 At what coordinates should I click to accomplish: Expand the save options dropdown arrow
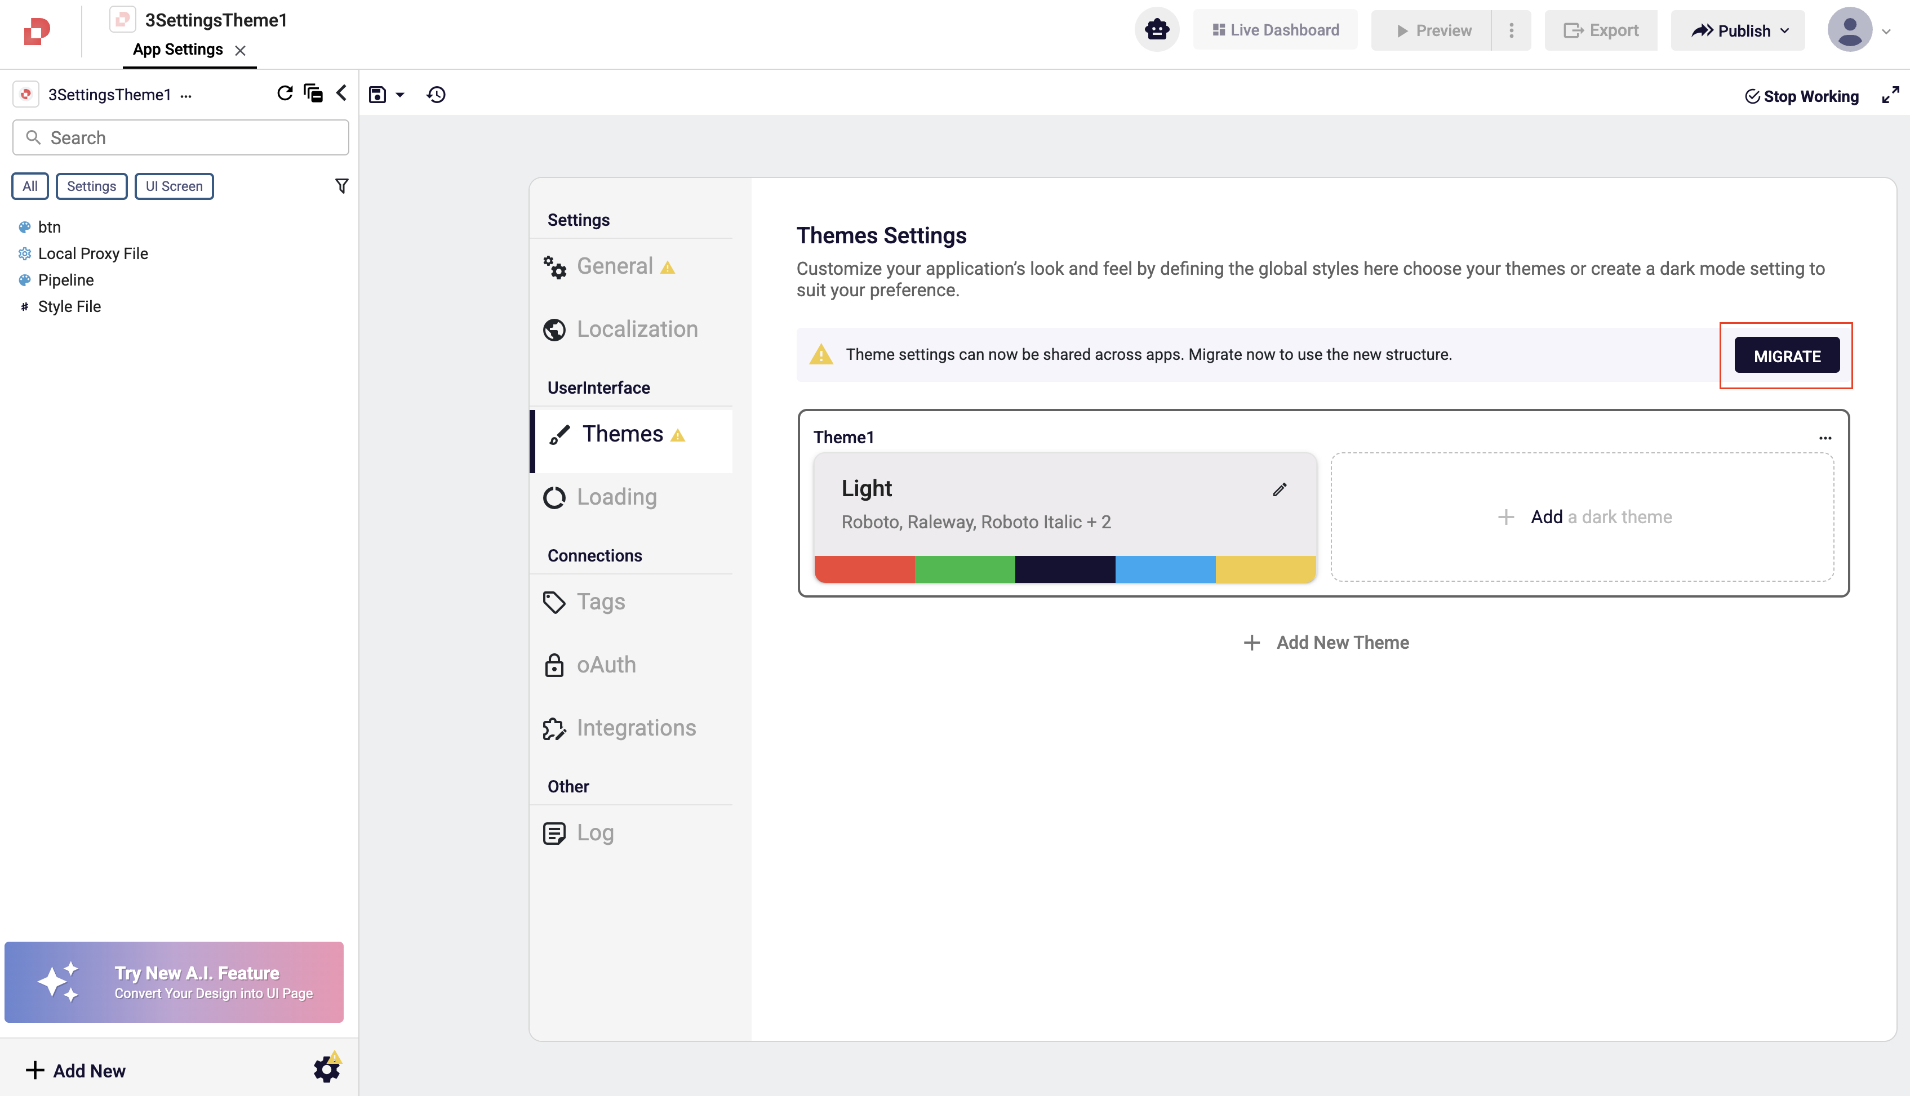(x=401, y=96)
